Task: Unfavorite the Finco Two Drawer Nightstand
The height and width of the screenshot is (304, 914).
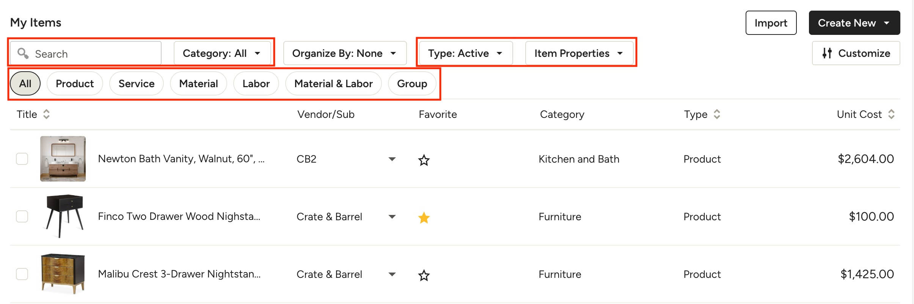Action: [x=424, y=218]
